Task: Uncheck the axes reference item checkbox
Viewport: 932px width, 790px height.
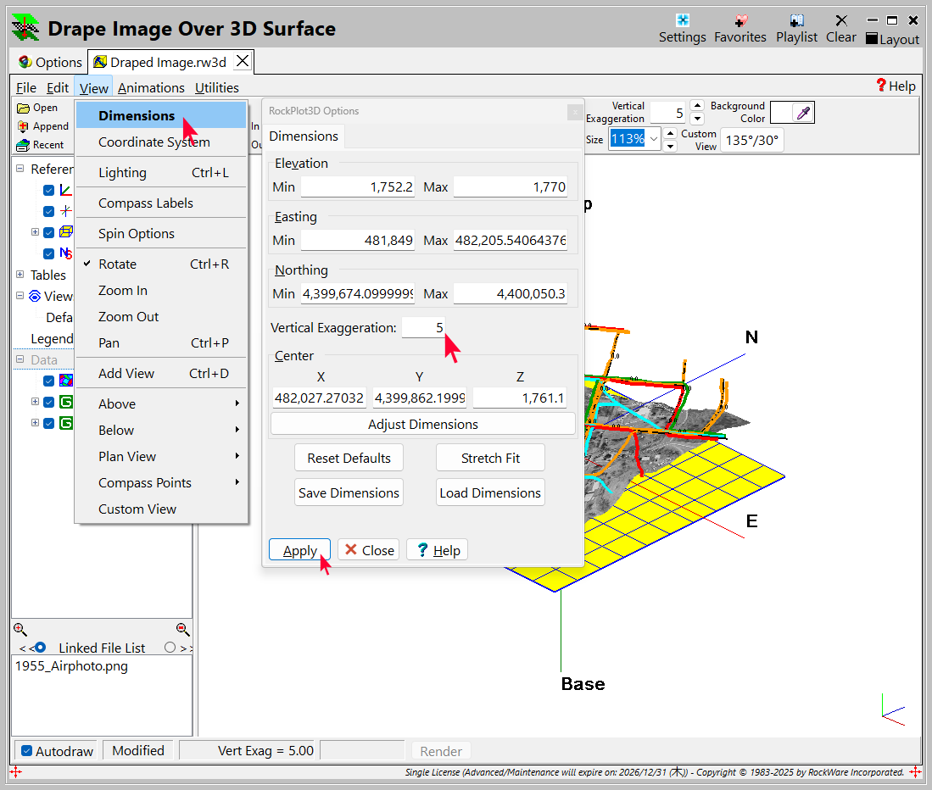Action: point(48,190)
